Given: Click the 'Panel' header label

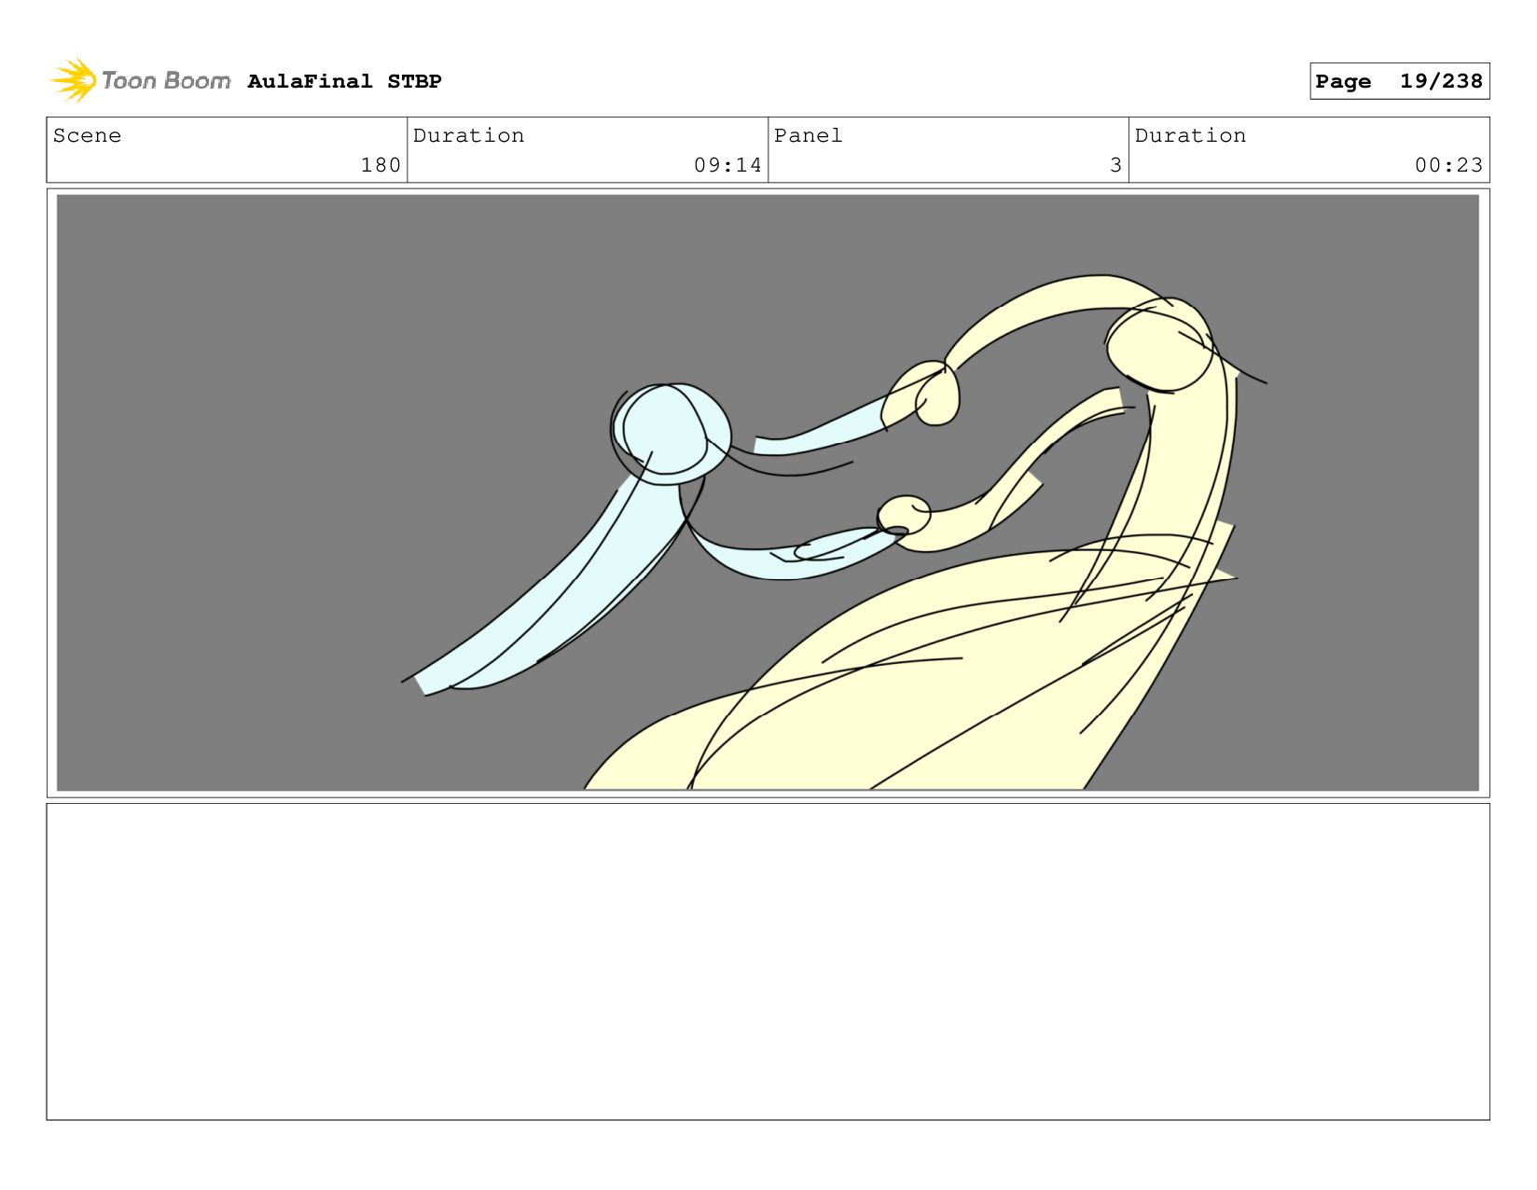Looking at the screenshot, I should (808, 135).
